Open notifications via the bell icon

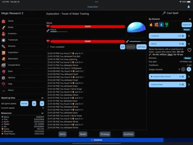click(x=189, y=7)
